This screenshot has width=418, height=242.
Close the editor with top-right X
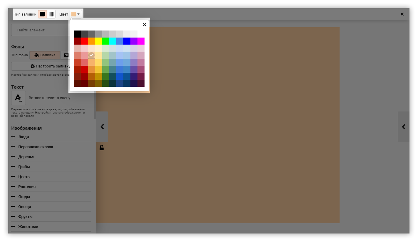[x=402, y=14]
